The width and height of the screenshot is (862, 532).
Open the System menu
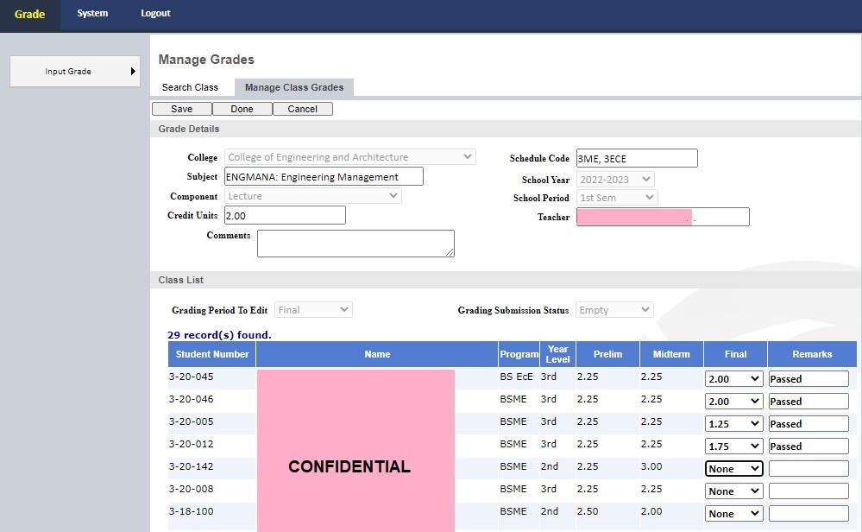tap(92, 14)
